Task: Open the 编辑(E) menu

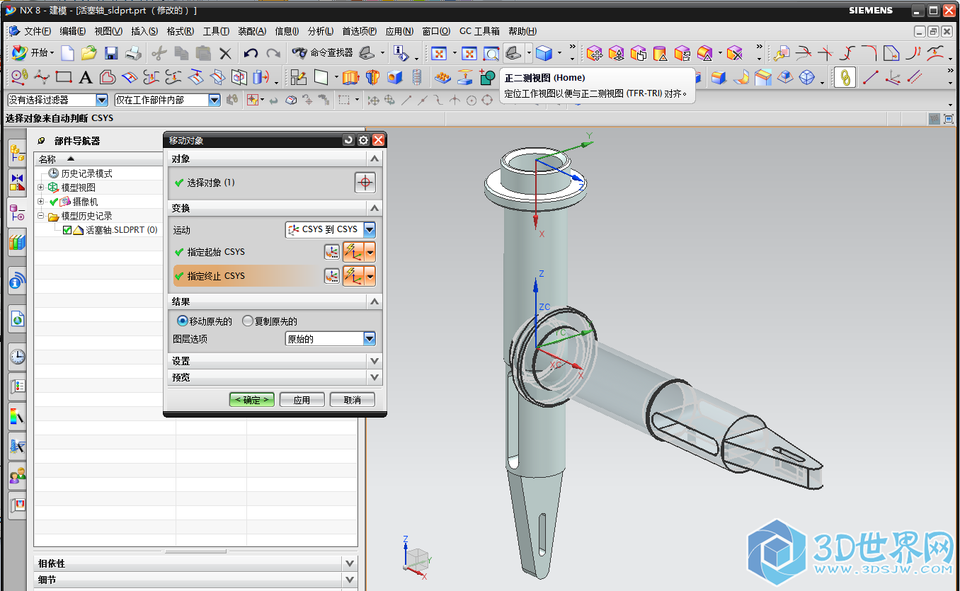Action: click(73, 31)
